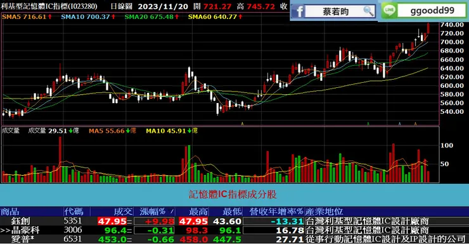The height and width of the screenshot is (244, 469).
Task: Click the SMA10 700.37 indicator label
Action: point(86,16)
